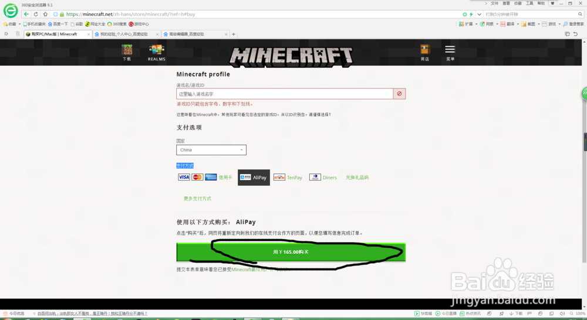This screenshot has height=320, width=587.
Task: Select the 信用卡 credit card payment option
Action: [x=205, y=177]
